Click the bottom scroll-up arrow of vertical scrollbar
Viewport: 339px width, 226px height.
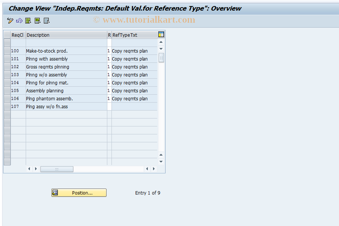[x=161, y=155]
